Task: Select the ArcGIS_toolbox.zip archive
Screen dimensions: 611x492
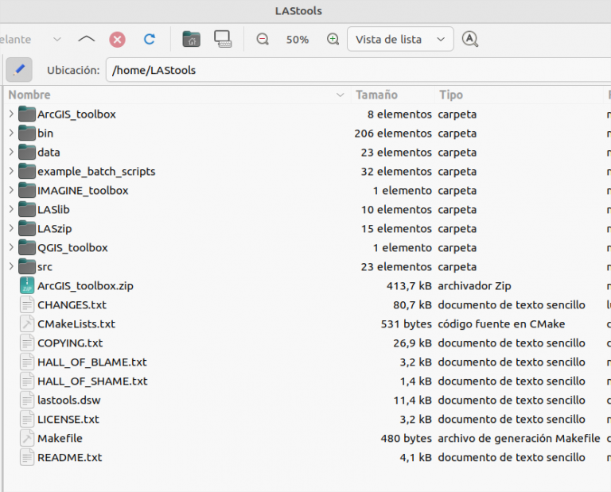Action: click(x=86, y=286)
